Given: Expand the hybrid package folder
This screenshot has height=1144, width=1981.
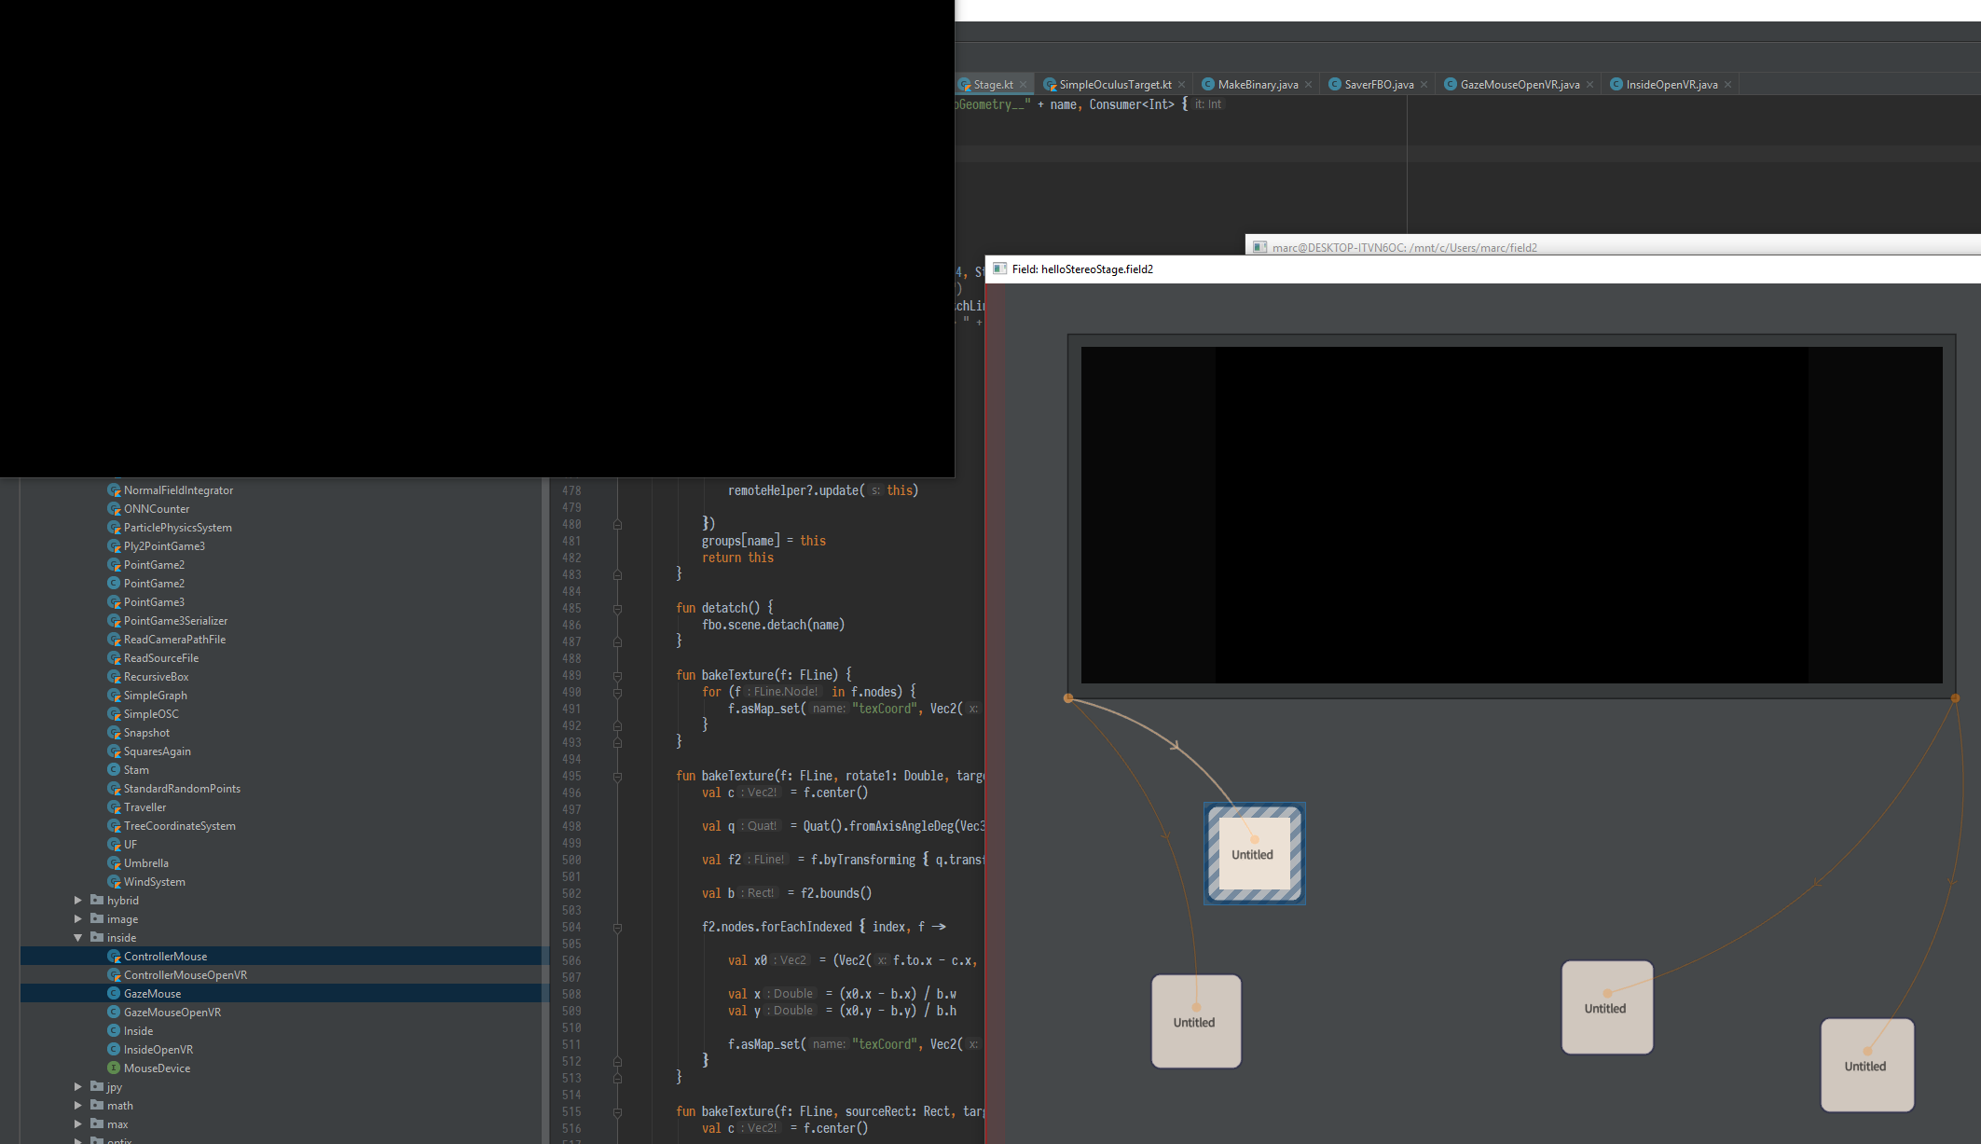Looking at the screenshot, I should [x=78, y=901].
